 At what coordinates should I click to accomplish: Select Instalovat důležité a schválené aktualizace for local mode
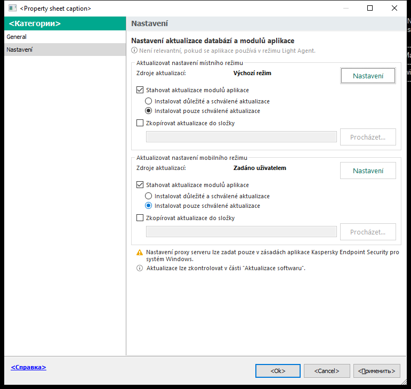(148, 101)
